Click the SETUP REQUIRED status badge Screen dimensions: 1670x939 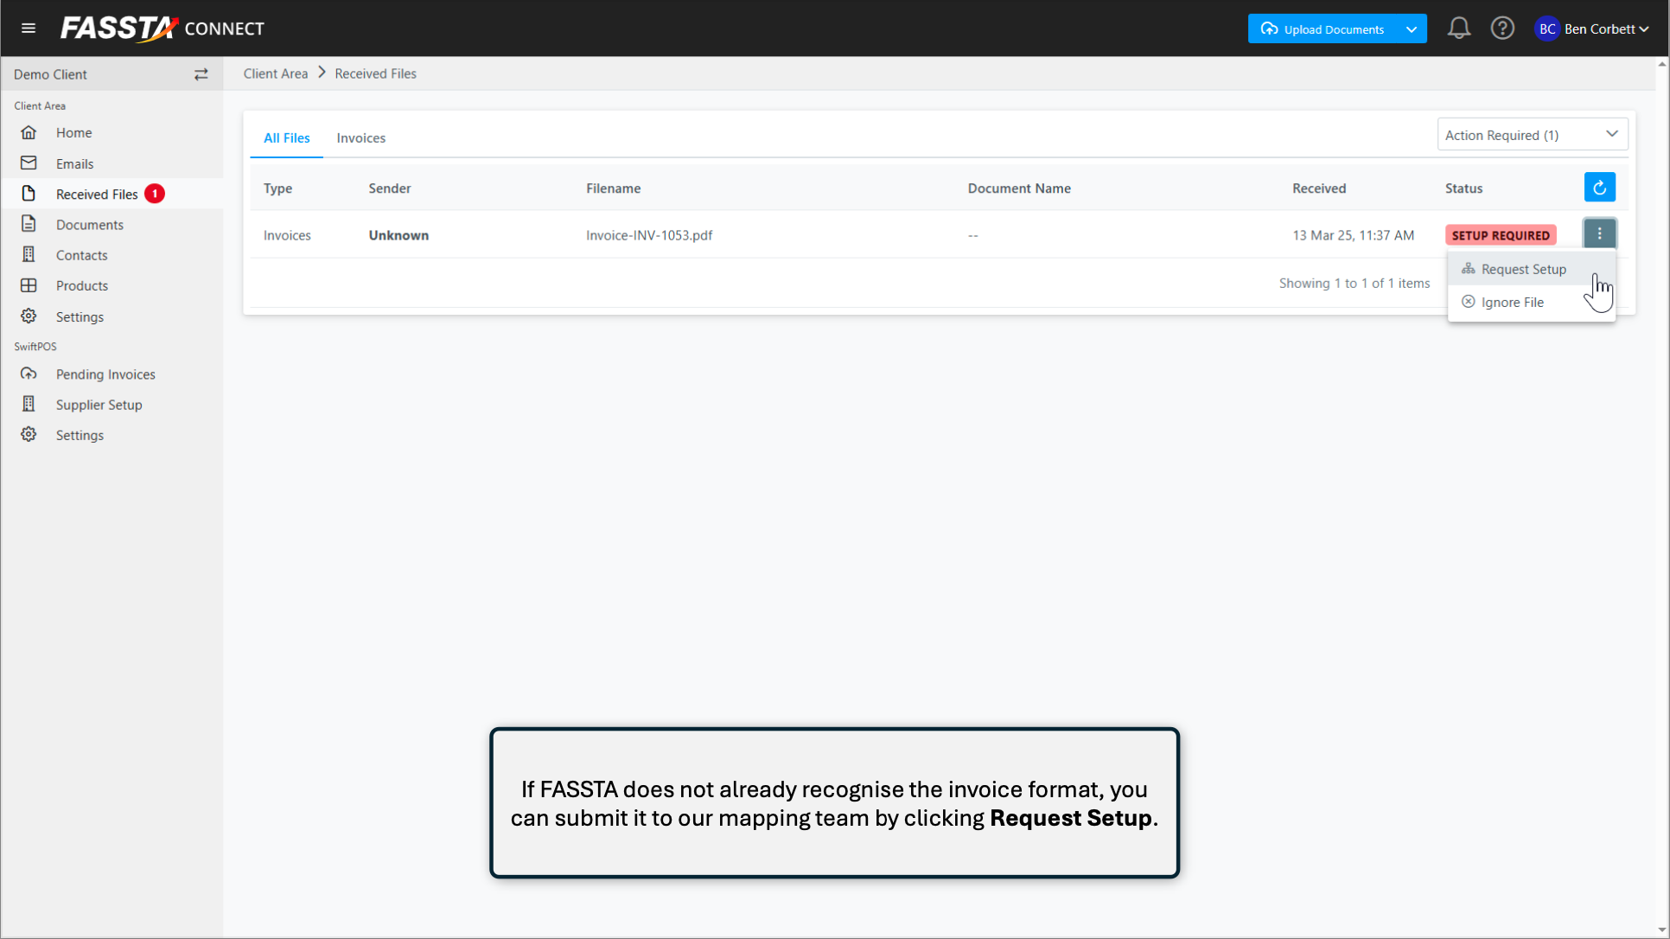[x=1501, y=235]
